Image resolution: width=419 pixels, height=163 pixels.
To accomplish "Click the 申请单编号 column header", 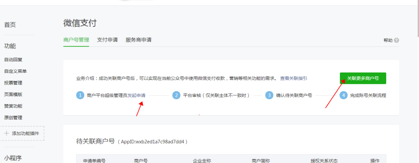I will (94, 160).
